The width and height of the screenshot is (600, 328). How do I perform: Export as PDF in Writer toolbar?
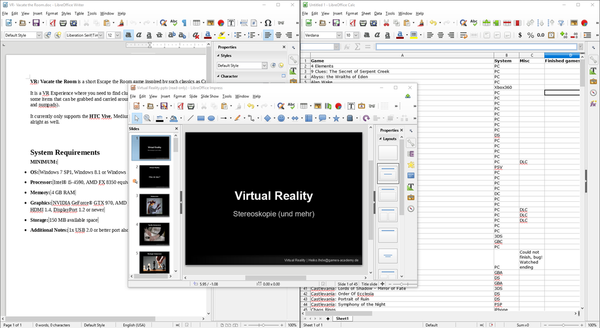(x=52, y=23)
